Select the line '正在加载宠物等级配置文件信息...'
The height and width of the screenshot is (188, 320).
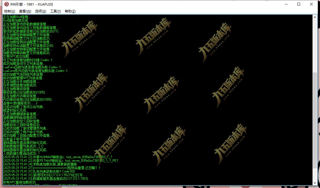(x=27, y=49)
